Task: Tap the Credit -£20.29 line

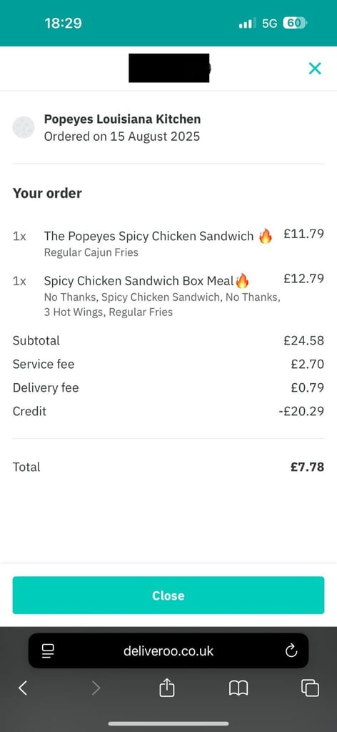Action: [x=168, y=411]
